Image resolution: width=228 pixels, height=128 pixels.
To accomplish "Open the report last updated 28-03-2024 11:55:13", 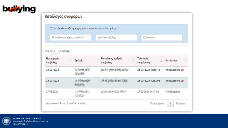I will (x=148, y=70).
